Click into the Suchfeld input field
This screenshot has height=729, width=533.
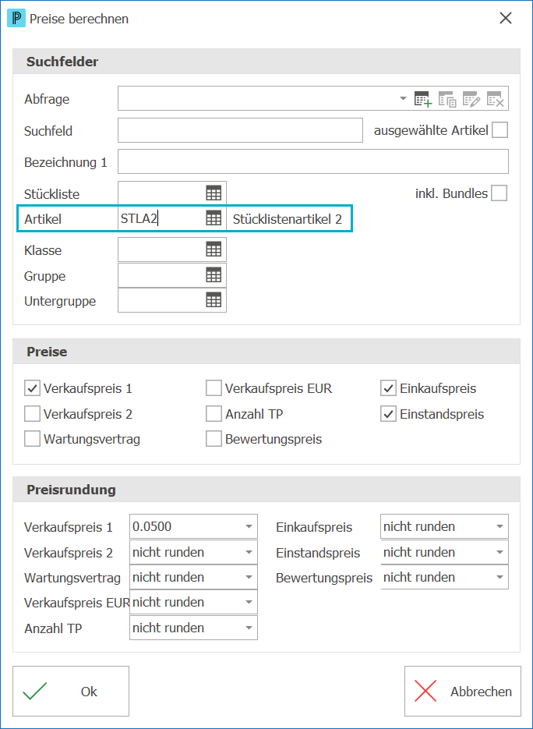point(240,130)
